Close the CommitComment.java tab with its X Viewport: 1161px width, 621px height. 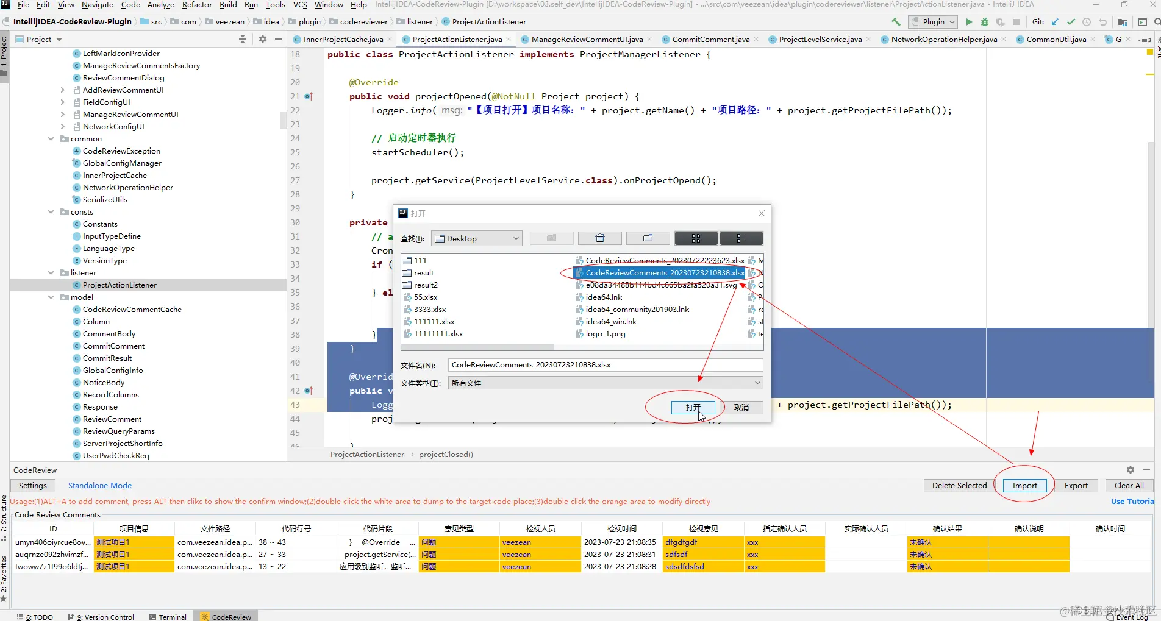(x=756, y=40)
